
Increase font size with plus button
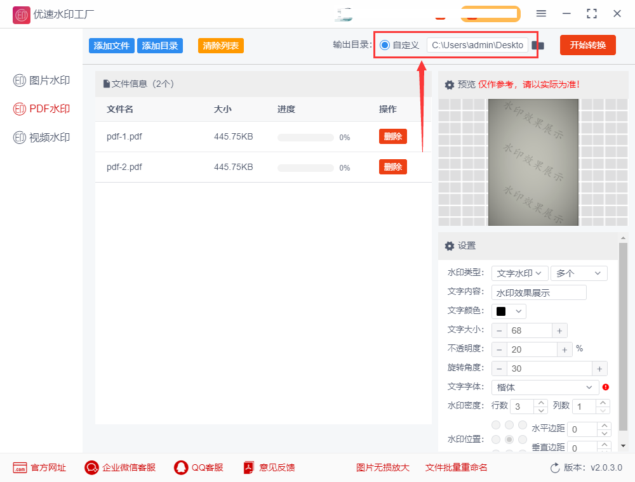click(x=559, y=331)
